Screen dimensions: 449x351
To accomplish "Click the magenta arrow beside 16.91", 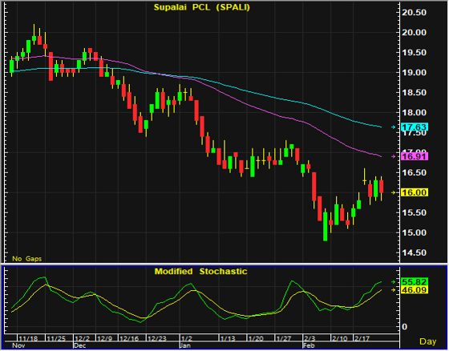I will (x=394, y=156).
